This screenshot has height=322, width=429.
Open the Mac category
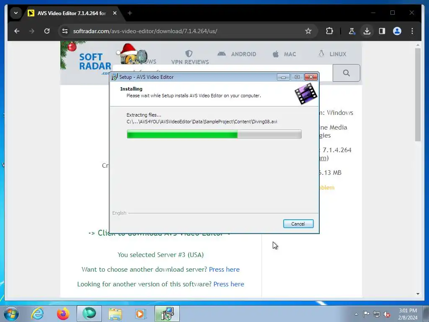tap(284, 54)
